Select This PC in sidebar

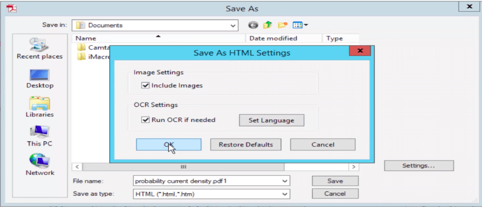(40, 135)
